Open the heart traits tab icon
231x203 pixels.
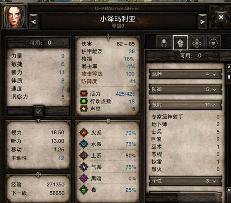(x=213, y=43)
